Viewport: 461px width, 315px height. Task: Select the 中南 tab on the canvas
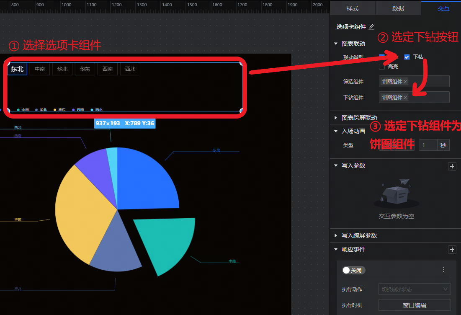click(40, 69)
